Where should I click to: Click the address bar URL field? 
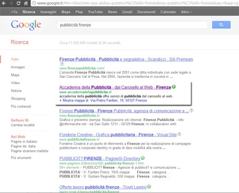point(136,3)
